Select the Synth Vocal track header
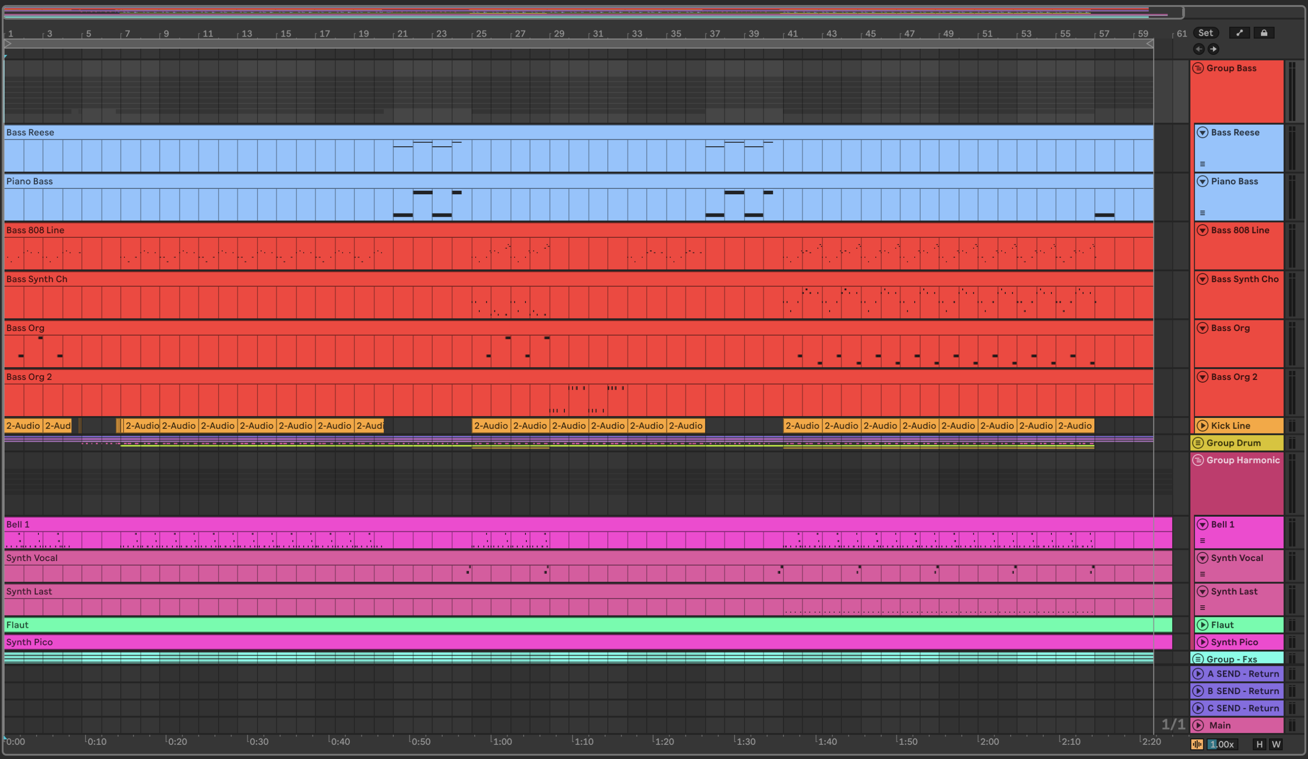 [x=1237, y=558]
